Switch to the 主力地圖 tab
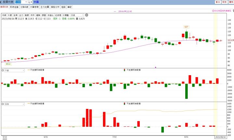The width and height of the screenshot is (234, 140). tap(45, 7)
